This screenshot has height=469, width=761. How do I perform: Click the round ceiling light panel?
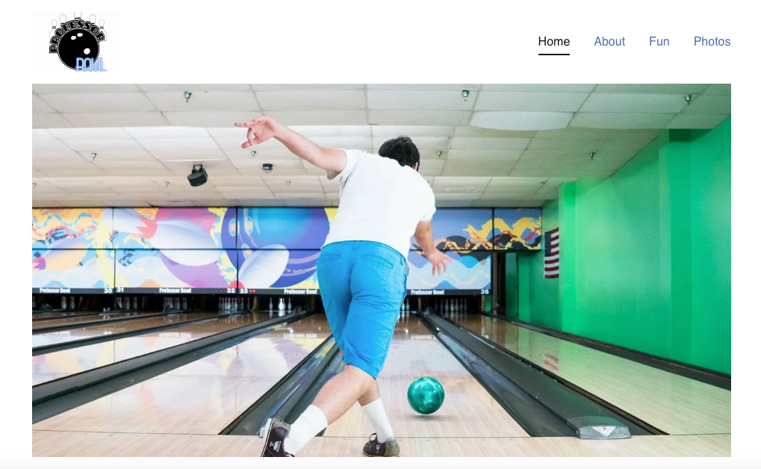521,120
